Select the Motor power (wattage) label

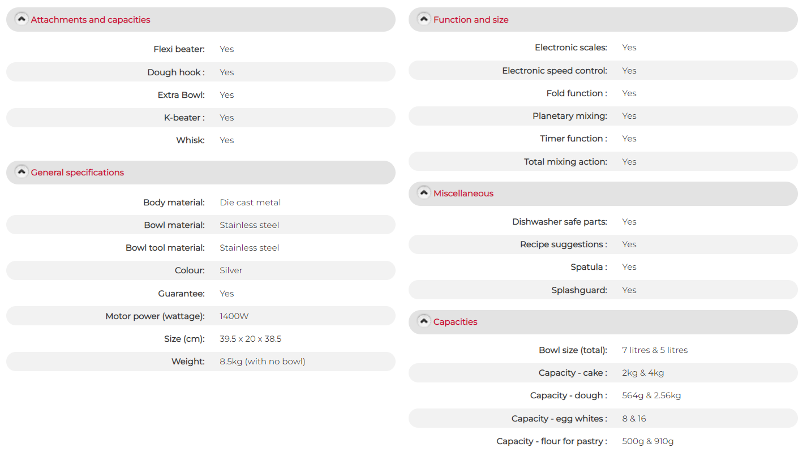pos(155,316)
